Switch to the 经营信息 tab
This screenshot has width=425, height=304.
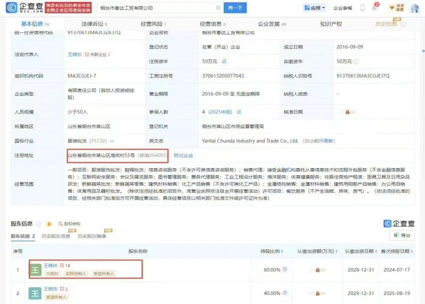pyautogui.click(x=212, y=24)
